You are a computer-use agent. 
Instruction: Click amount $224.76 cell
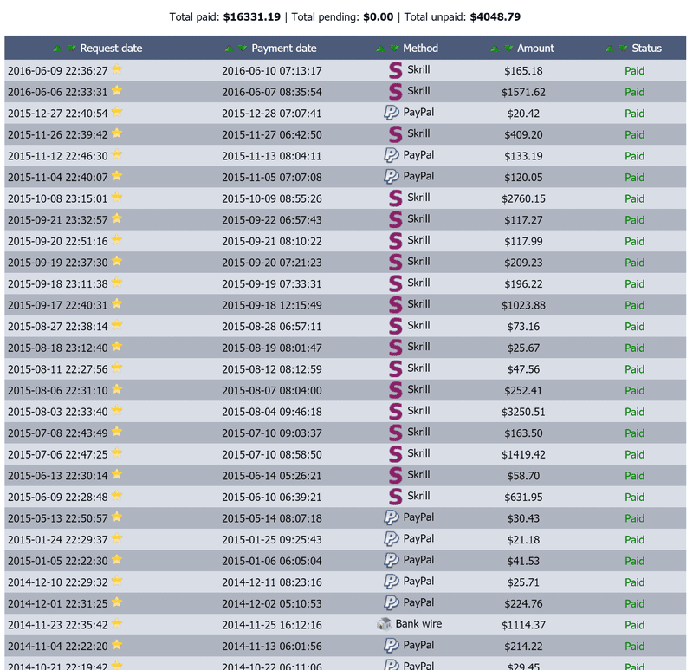point(523,603)
